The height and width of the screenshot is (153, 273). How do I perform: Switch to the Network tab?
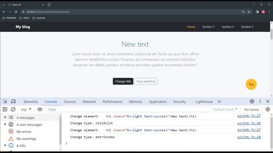(x=89, y=102)
